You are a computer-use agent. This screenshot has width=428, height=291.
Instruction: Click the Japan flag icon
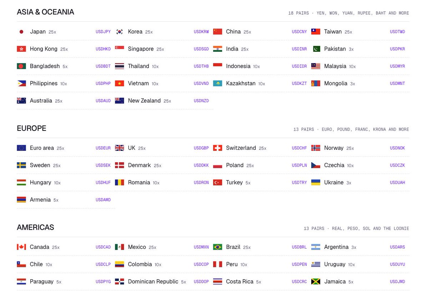[21, 32]
